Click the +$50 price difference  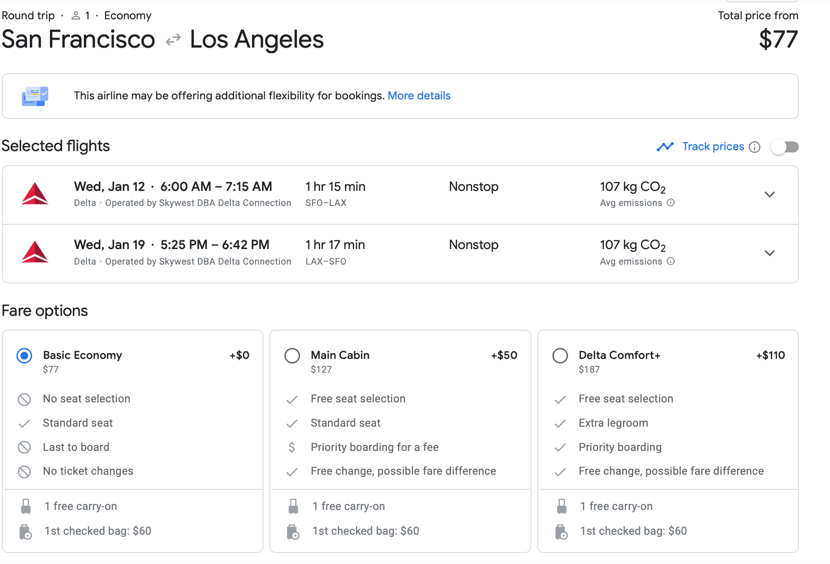(504, 355)
